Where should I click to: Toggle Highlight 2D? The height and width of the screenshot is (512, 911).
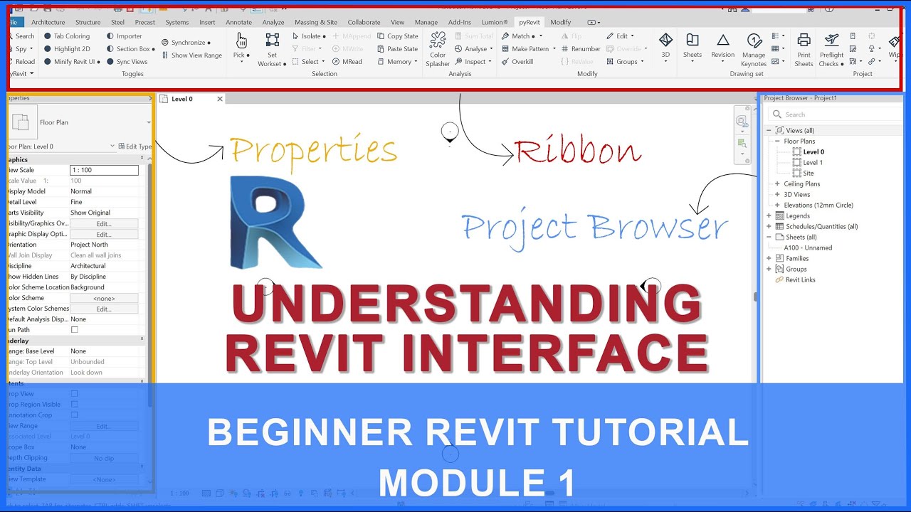coord(67,49)
